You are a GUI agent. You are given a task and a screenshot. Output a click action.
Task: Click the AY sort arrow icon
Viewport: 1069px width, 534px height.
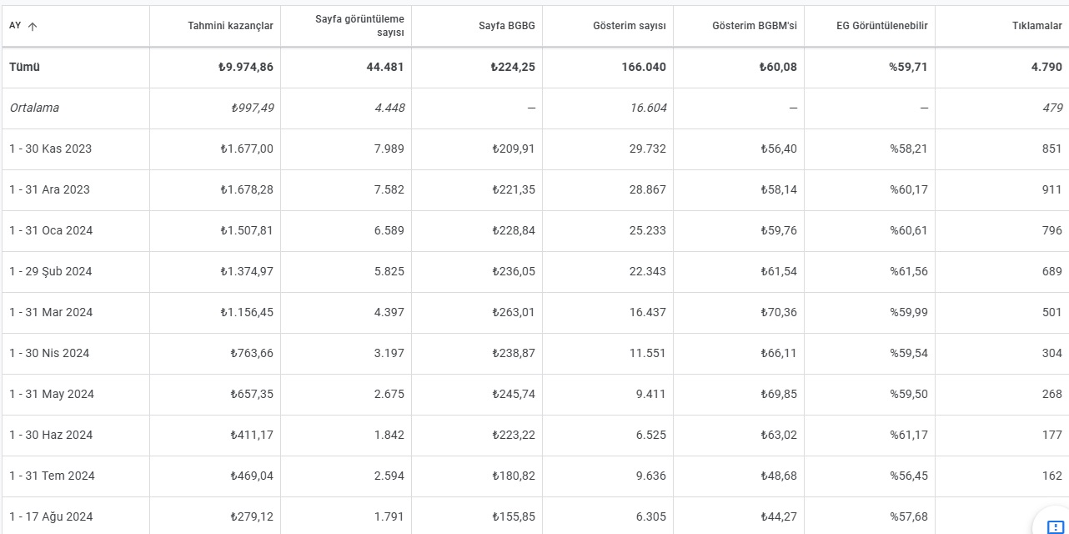[33, 26]
